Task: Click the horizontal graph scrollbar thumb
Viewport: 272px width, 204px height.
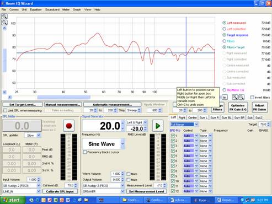Action: [64, 97]
